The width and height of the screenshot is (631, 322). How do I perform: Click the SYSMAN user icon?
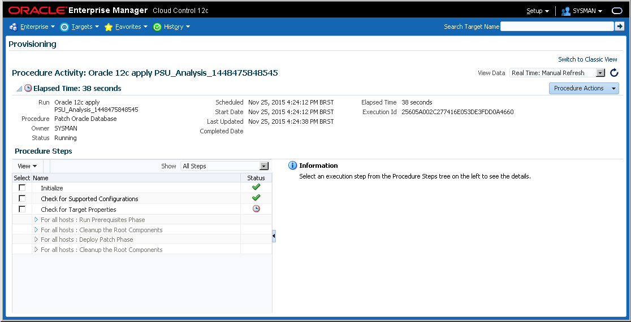pyautogui.click(x=566, y=11)
